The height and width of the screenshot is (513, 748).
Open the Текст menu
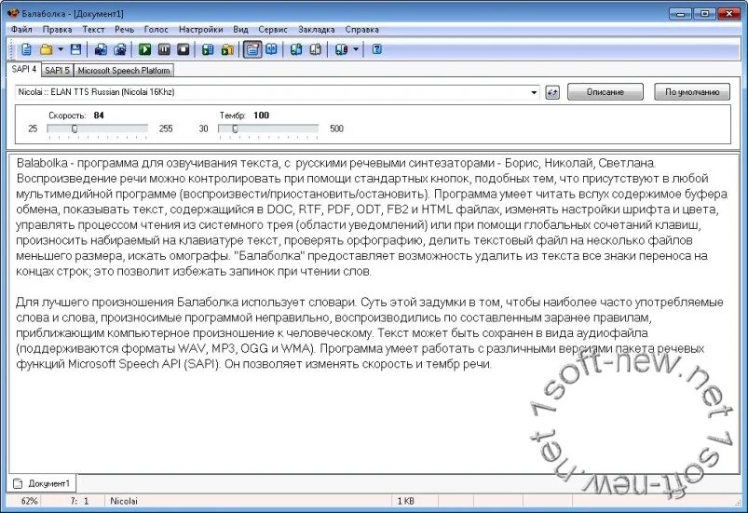point(93,30)
